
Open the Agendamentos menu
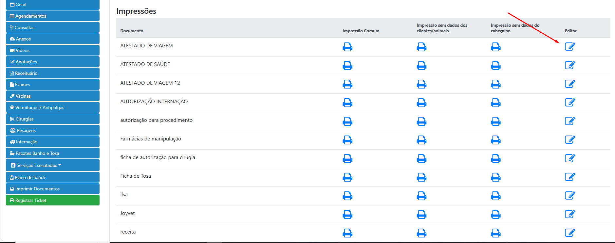[x=52, y=16]
